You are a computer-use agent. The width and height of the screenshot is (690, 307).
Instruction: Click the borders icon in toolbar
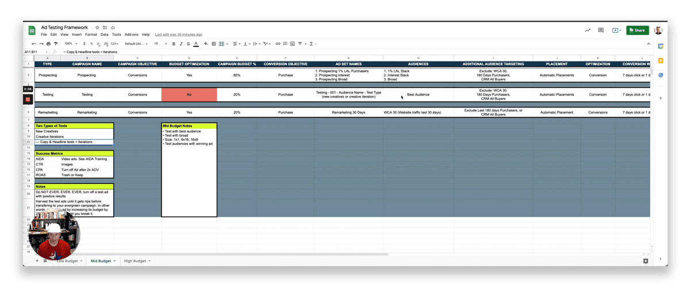(x=213, y=44)
